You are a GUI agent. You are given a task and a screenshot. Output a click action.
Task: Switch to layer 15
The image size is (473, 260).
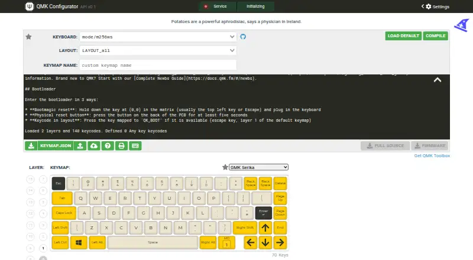(31, 179)
